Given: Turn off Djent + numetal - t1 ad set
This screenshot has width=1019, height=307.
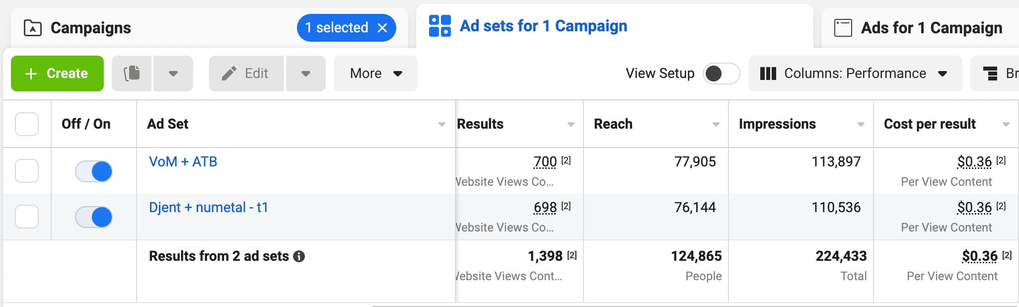Looking at the screenshot, I should pyautogui.click(x=94, y=217).
